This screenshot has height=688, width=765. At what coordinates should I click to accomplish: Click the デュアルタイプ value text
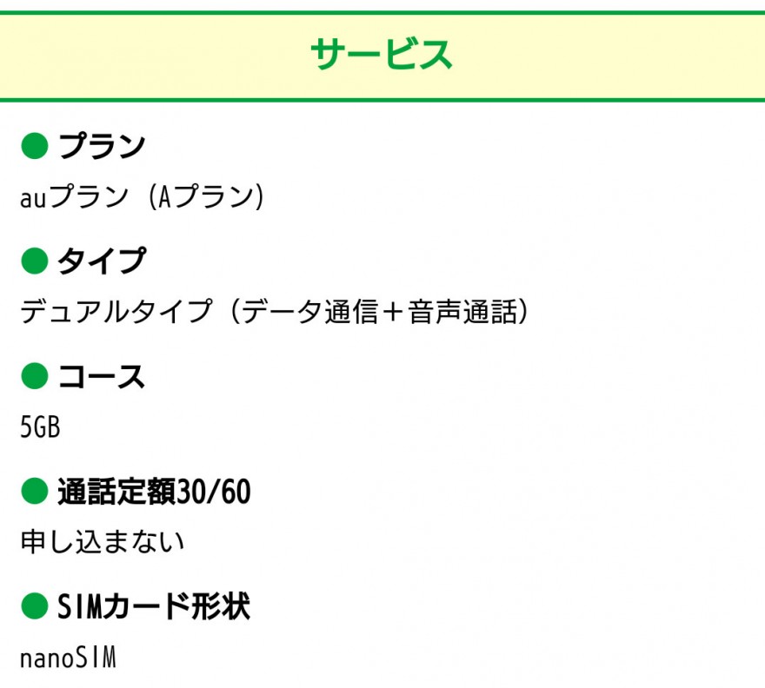pos(116,312)
